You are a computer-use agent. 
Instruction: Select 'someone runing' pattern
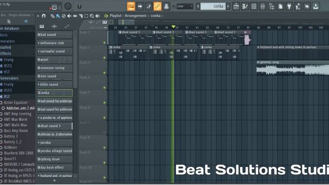pyautogui.click(x=55, y=68)
